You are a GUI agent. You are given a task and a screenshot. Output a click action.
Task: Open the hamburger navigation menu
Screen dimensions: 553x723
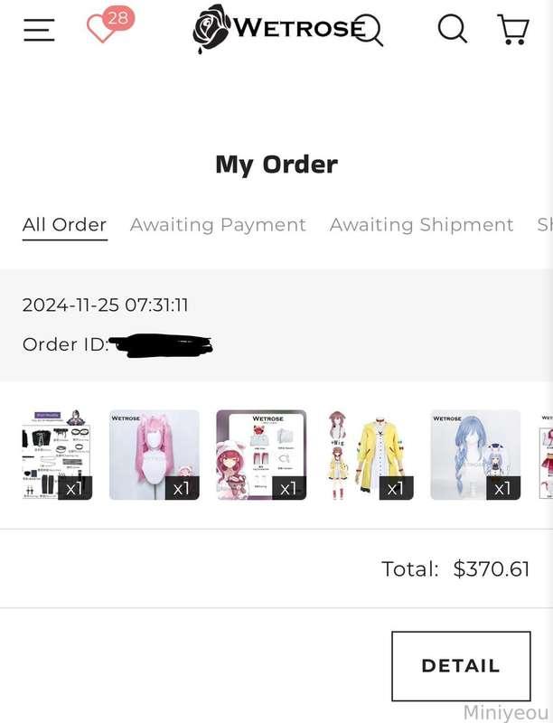(39, 30)
